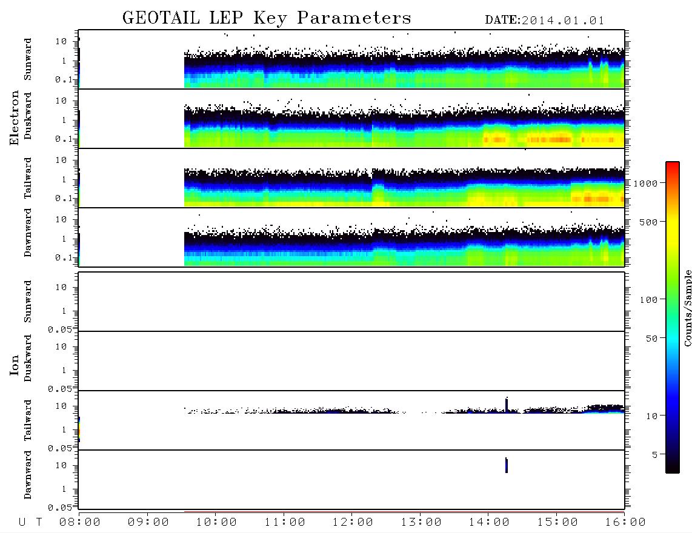Click the 14:00 time tick label
Viewport: 692px width, 533px height.
tap(489, 523)
